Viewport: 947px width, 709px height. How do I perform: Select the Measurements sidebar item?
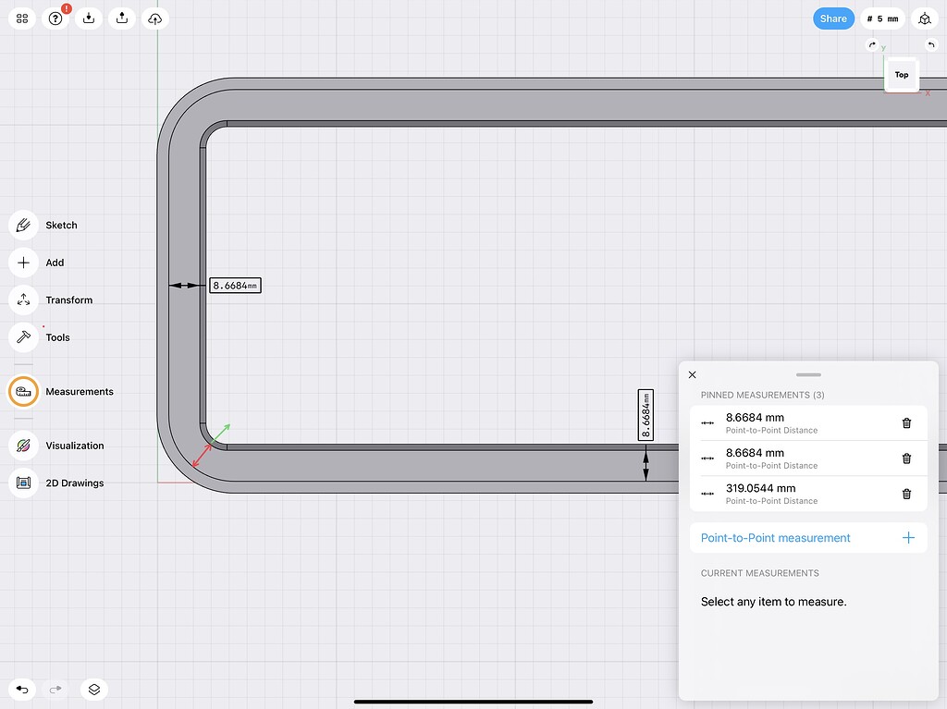(79, 391)
